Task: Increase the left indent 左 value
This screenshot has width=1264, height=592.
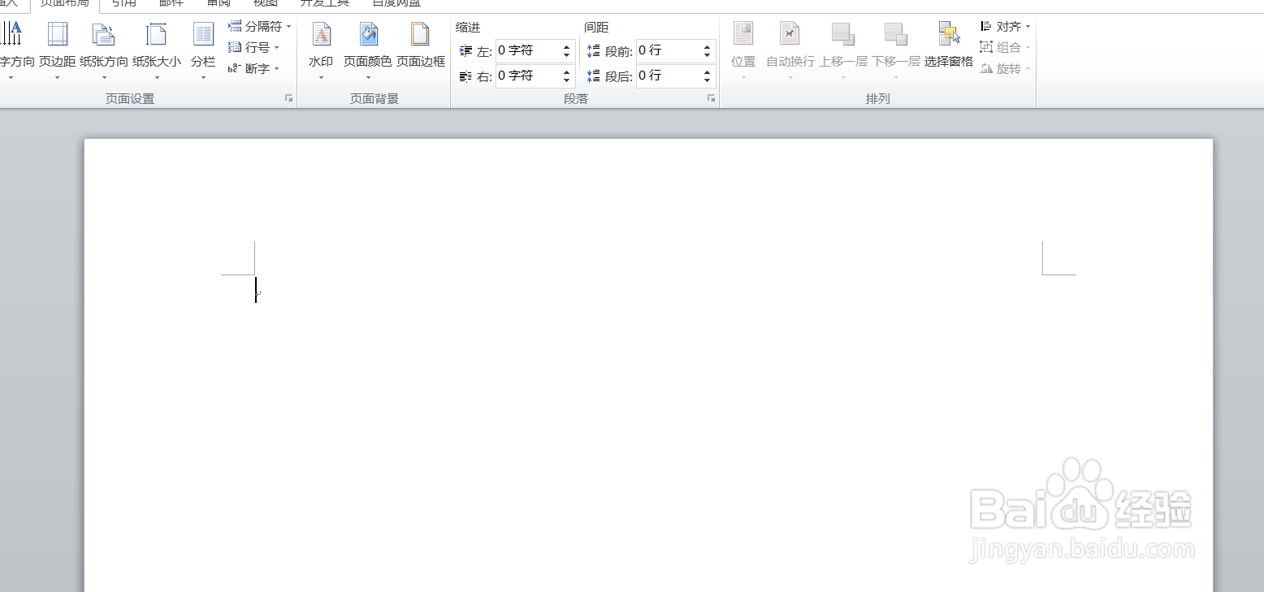Action: [567, 46]
